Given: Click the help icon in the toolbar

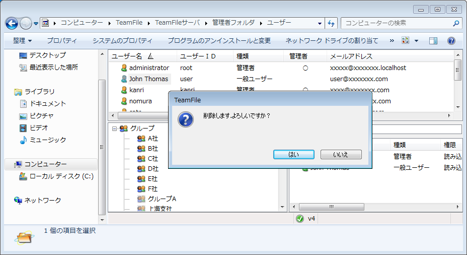Looking at the screenshot, I should (451, 40).
